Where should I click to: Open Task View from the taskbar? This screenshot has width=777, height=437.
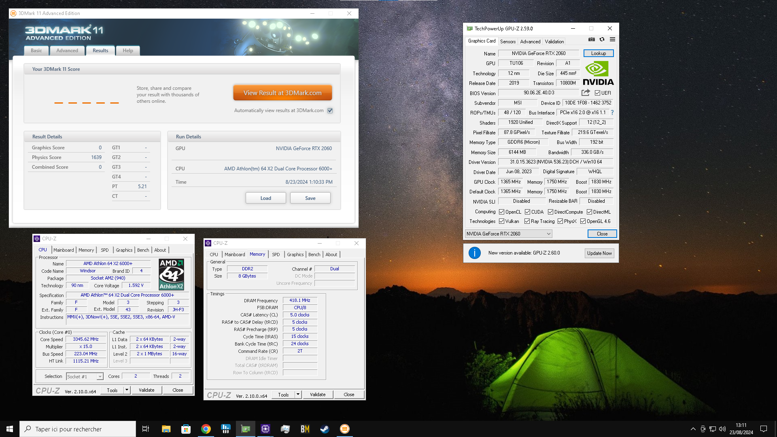[x=146, y=429]
